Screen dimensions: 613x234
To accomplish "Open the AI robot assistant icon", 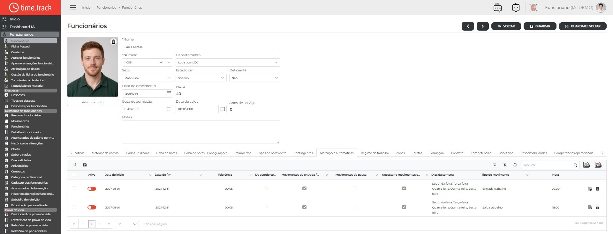I will point(516,8).
